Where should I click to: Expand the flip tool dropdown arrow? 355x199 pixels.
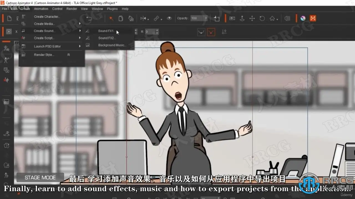point(148,19)
